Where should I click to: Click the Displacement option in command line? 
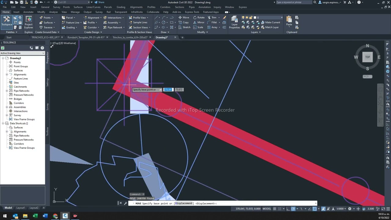click(184, 203)
